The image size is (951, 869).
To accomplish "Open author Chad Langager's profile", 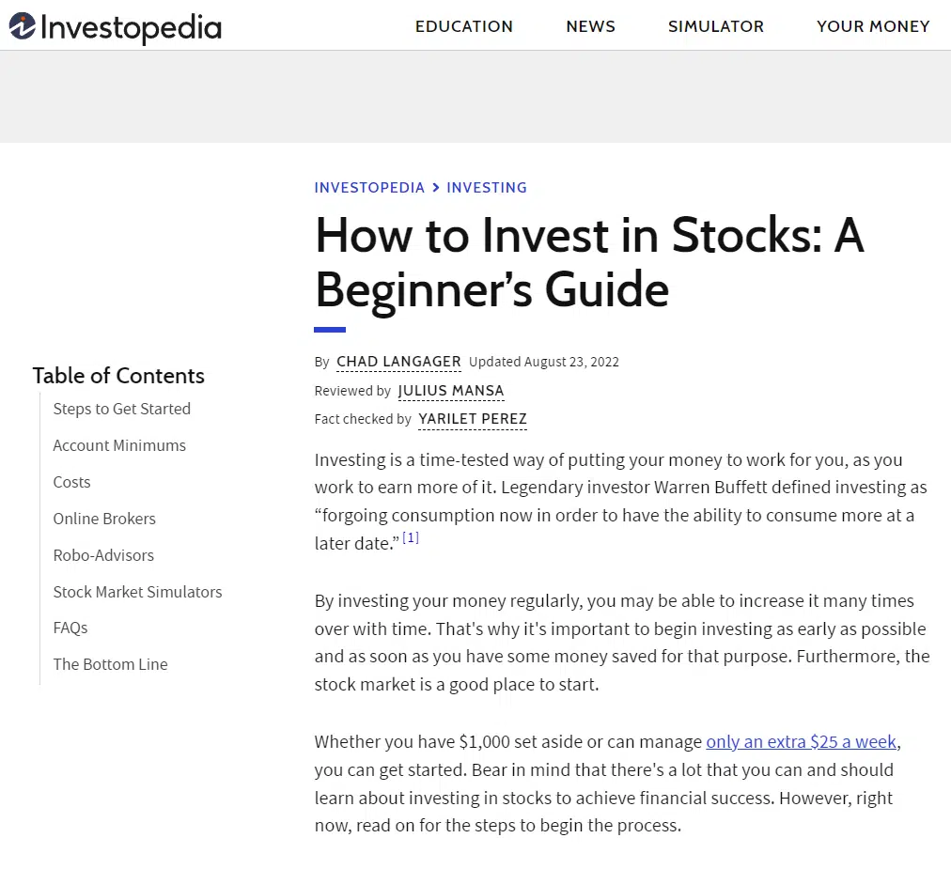I will 398,362.
